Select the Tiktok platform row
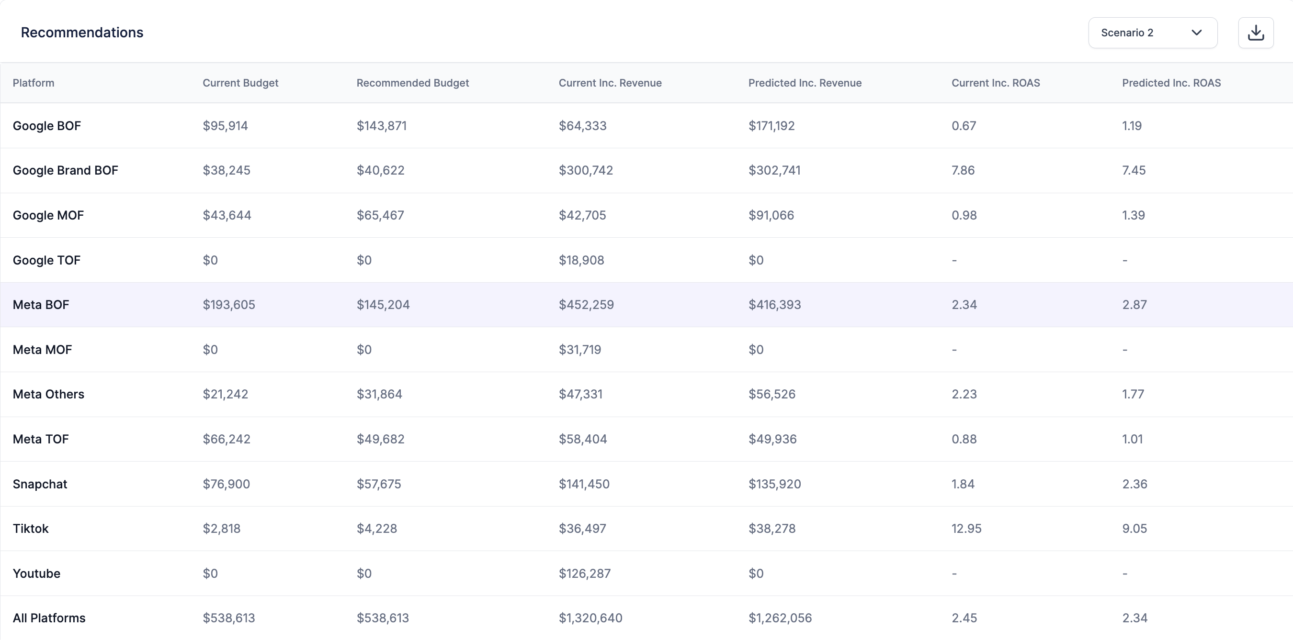 click(x=31, y=529)
